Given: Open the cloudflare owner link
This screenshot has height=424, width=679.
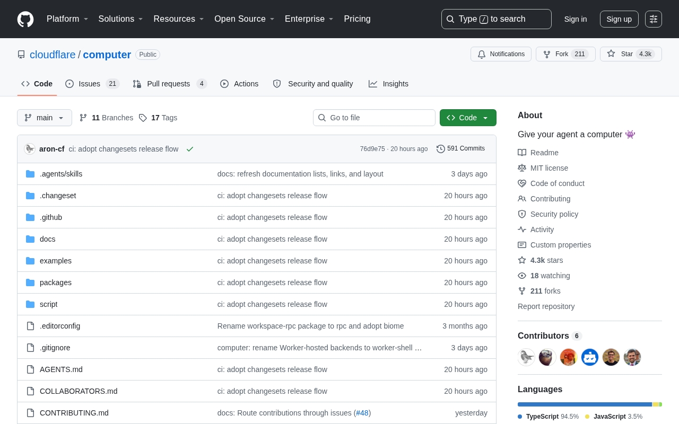Looking at the screenshot, I should pos(53,55).
